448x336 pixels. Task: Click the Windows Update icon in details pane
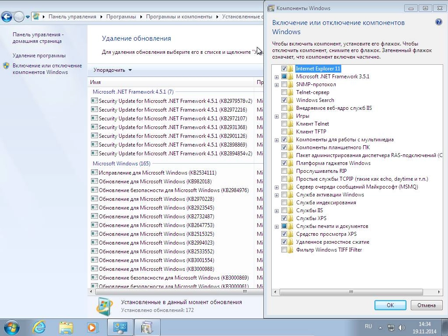point(104,306)
